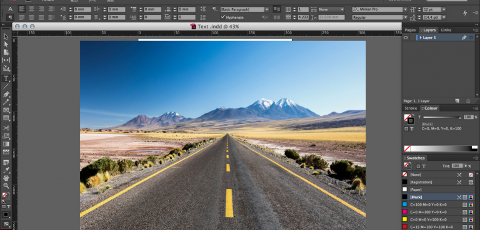Open the Basic Paragraph style dropdown
Viewport: 480px width, 230px height.
click(x=244, y=9)
